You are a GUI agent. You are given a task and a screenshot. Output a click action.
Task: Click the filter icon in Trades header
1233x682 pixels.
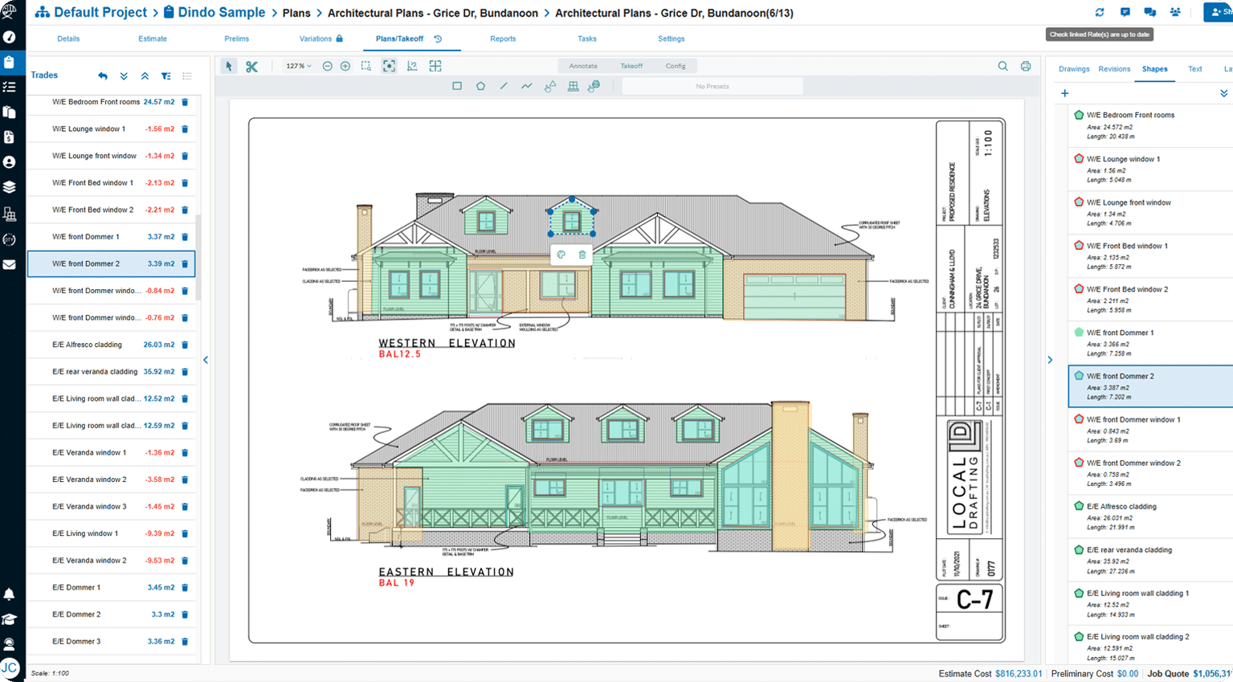(165, 76)
